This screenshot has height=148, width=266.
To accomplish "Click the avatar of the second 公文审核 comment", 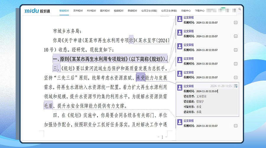I will 180,32.
